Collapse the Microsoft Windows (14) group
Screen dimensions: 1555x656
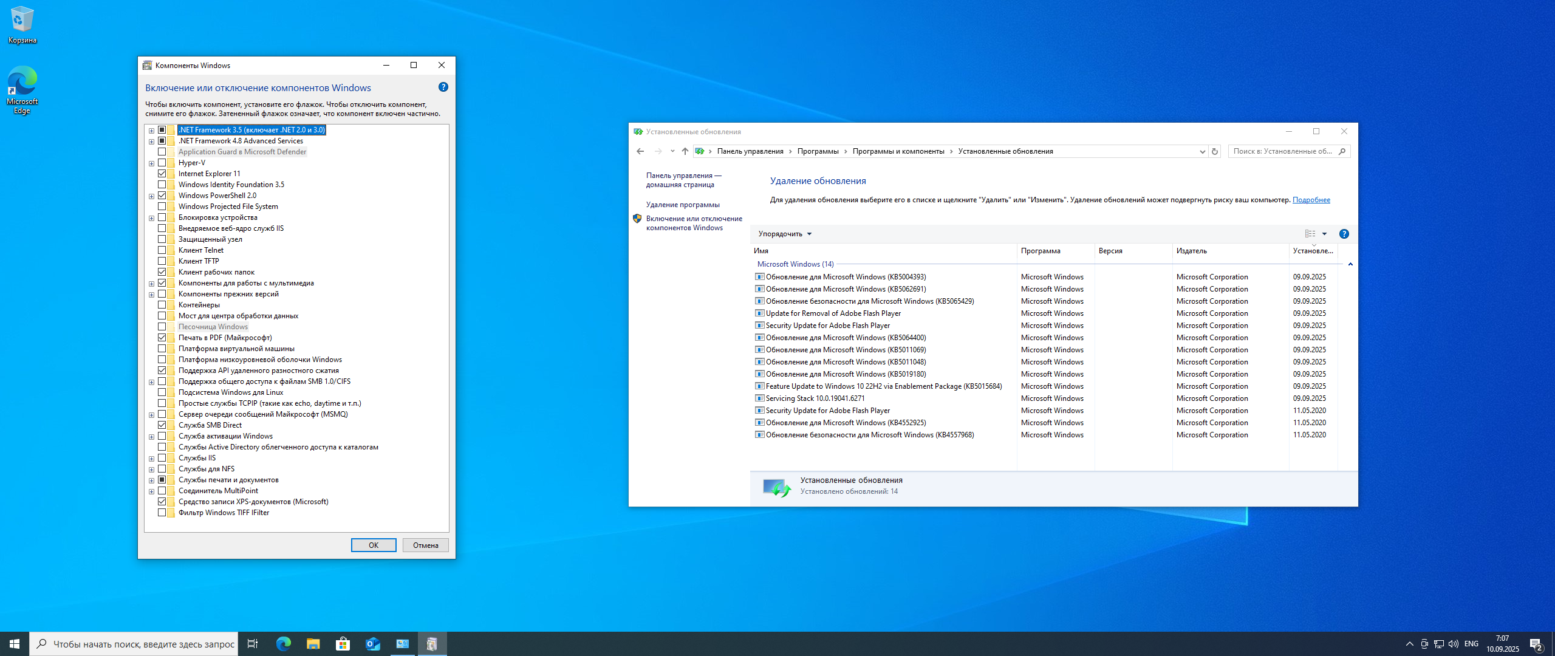[1350, 264]
